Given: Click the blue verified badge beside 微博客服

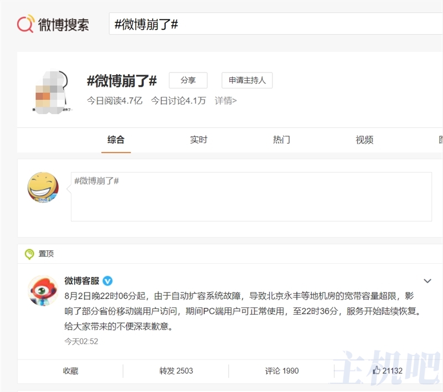Looking at the screenshot, I should pos(107,281).
